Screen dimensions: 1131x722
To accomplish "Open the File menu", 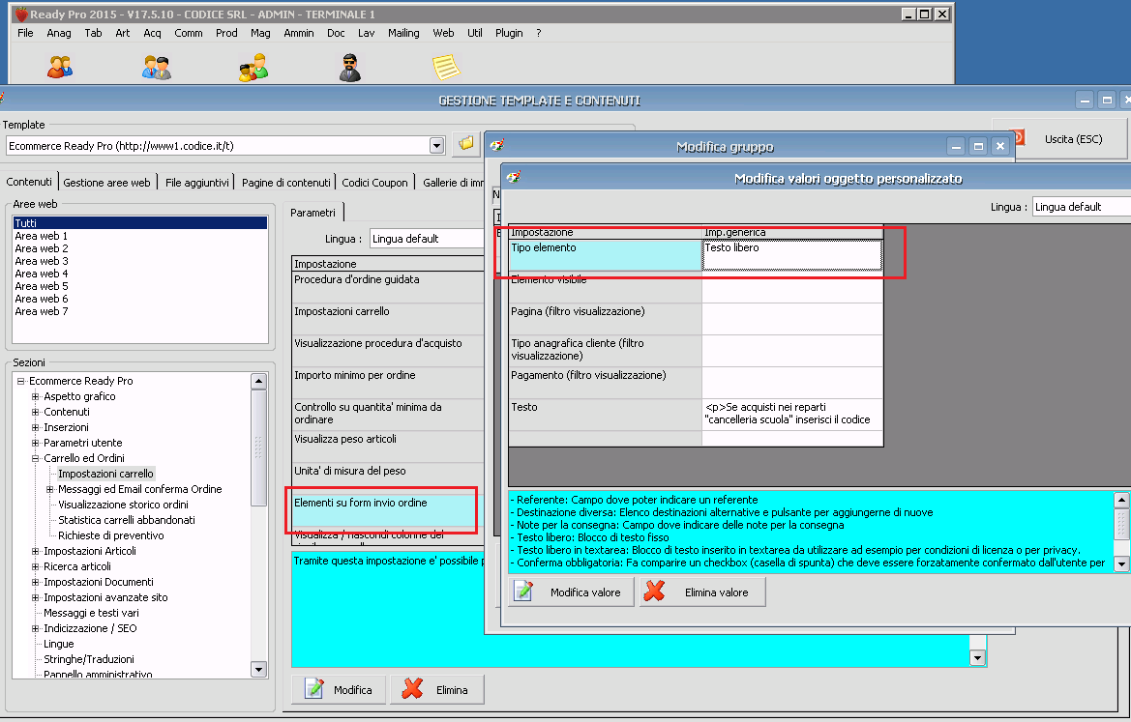I will (25, 33).
